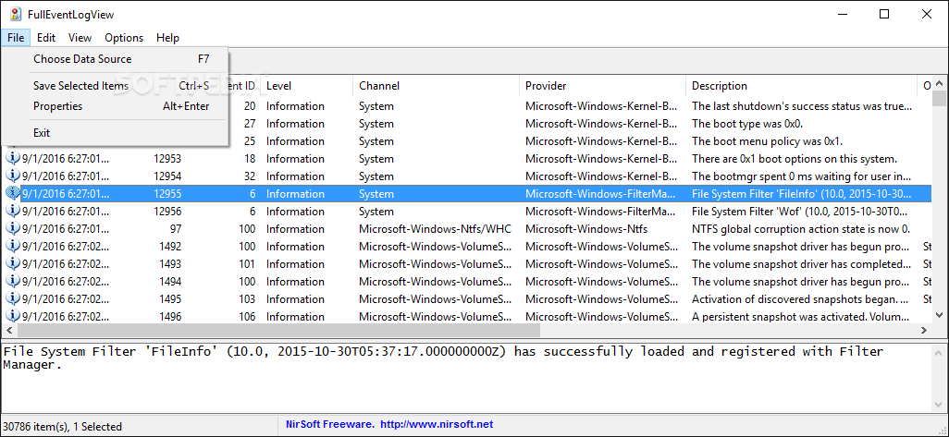Click the FullEventLogView app icon in title bar
The width and height of the screenshot is (949, 437).
pos(16,15)
